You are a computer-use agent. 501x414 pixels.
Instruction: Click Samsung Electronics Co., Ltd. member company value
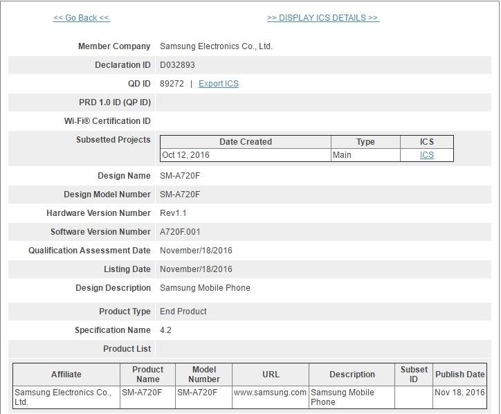[x=216, y=46]
